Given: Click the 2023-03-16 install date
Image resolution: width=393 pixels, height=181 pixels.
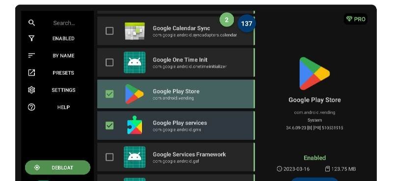Looking at the screenshot, I should pos(297,169).
